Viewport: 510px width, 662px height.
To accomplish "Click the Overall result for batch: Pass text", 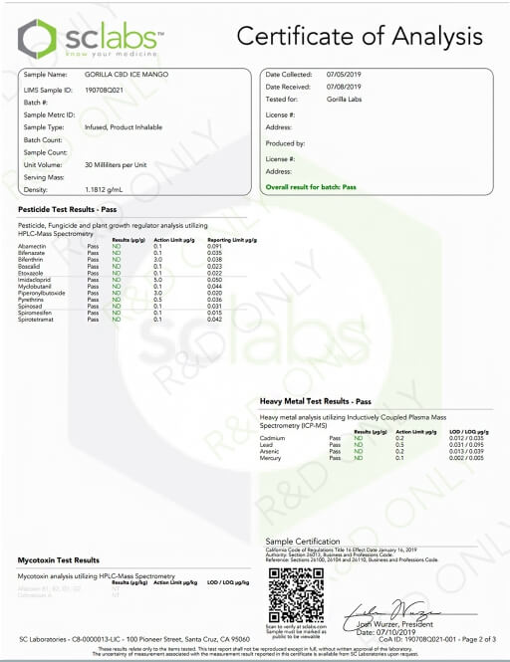I will pos(311,187).
